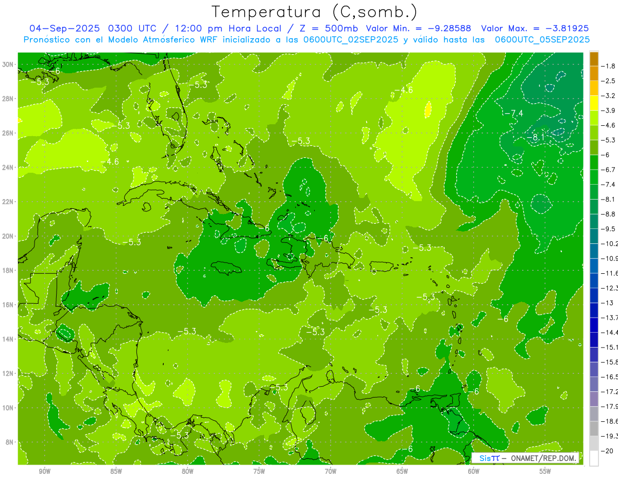Click the "60W" longitude axis label

click(x=474, y=471)
